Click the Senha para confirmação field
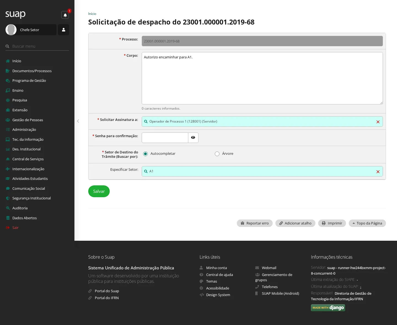 tap(165, 138)
